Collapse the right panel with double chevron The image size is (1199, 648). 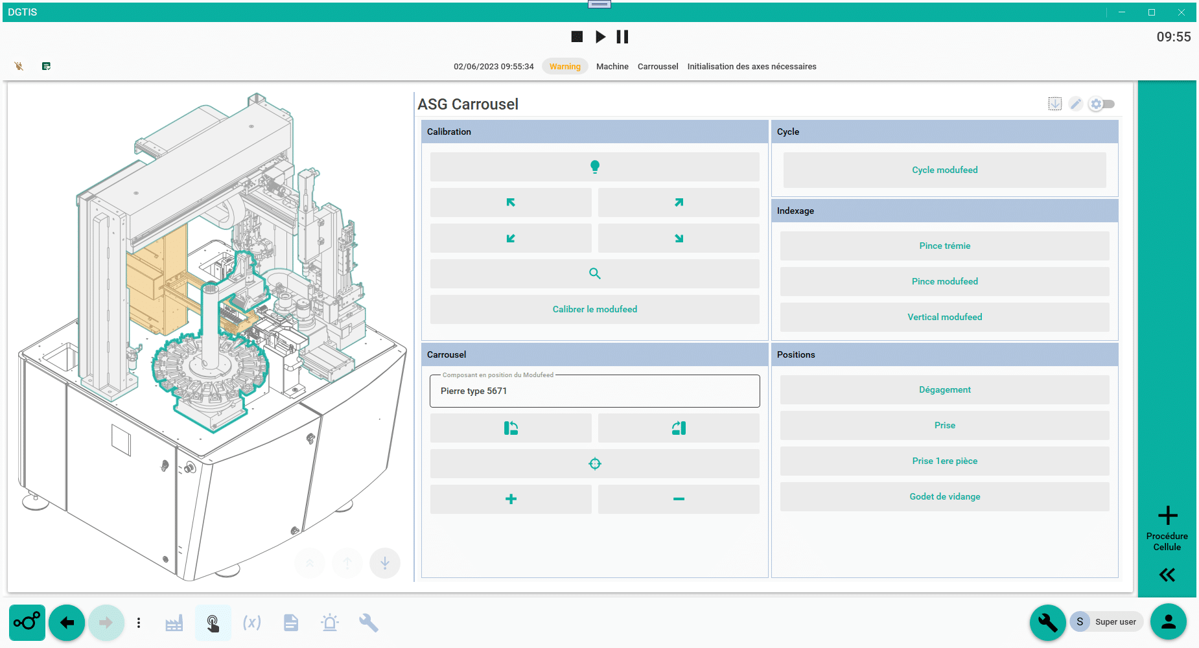point(1167,575)
